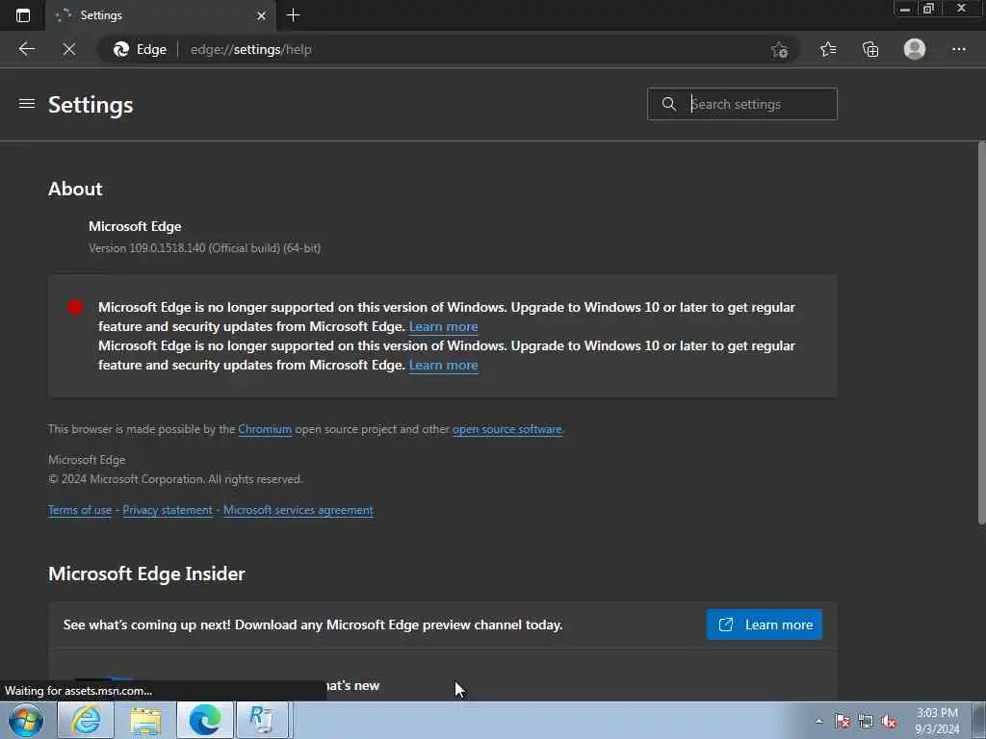Click the Action Center flag icon
The width and height of the screenshot is (986, 739).
click(x=842, y=721)
